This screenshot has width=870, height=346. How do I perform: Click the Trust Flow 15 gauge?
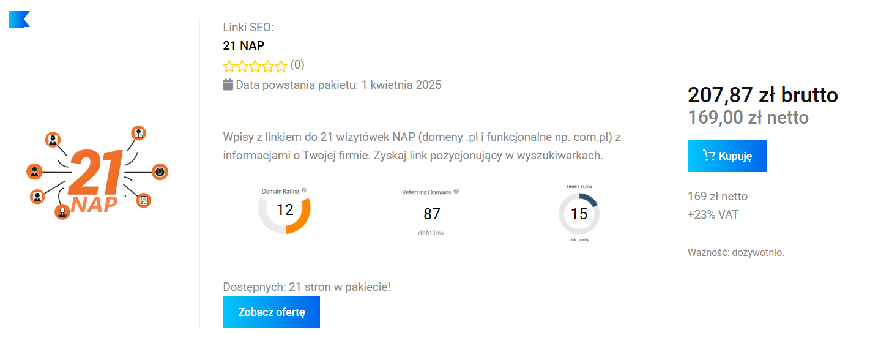(x=579, y=214)
